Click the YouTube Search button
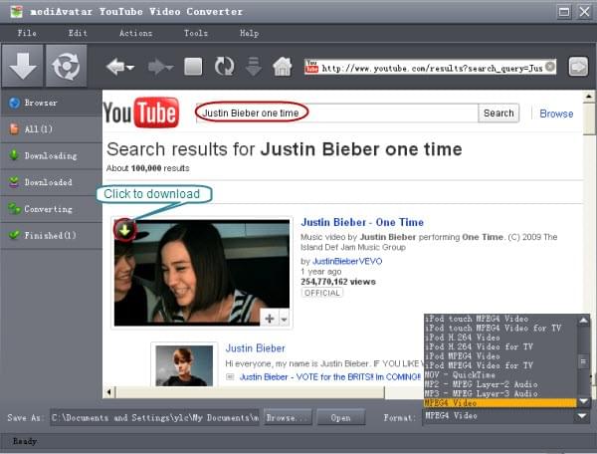Image resolution: width=597 pixels, height=454 pixels. pyautogui.click(x=498, y=113)
